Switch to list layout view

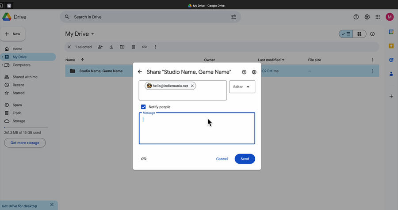click(x=346, y=34)
